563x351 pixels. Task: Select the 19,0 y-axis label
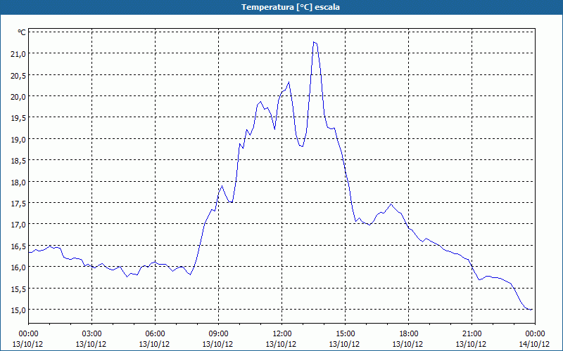click(19, 139)
